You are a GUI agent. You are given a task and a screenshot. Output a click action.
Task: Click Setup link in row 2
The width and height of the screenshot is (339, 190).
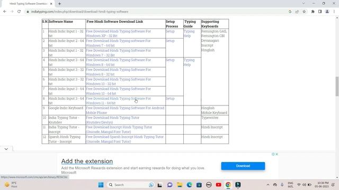[x=170, y=41]
